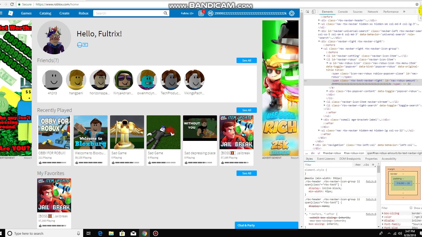Open Welcome to Bloxburg game thumbnail
Screen dimensions: 422x237
(x=91, y=132)
